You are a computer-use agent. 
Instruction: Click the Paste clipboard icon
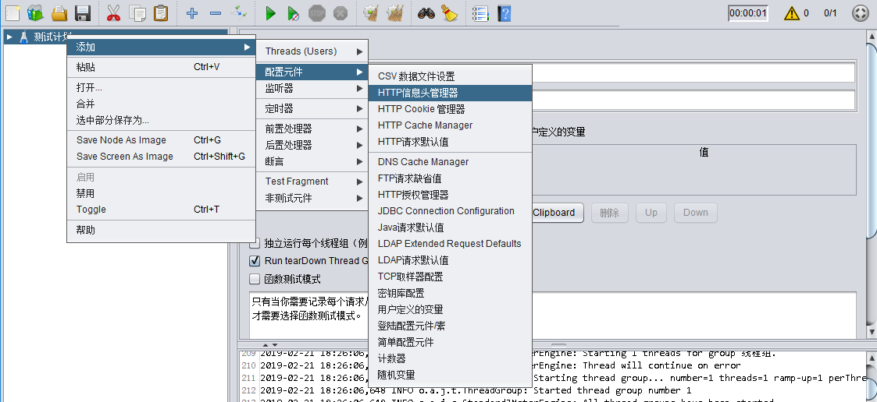point(161,12)
